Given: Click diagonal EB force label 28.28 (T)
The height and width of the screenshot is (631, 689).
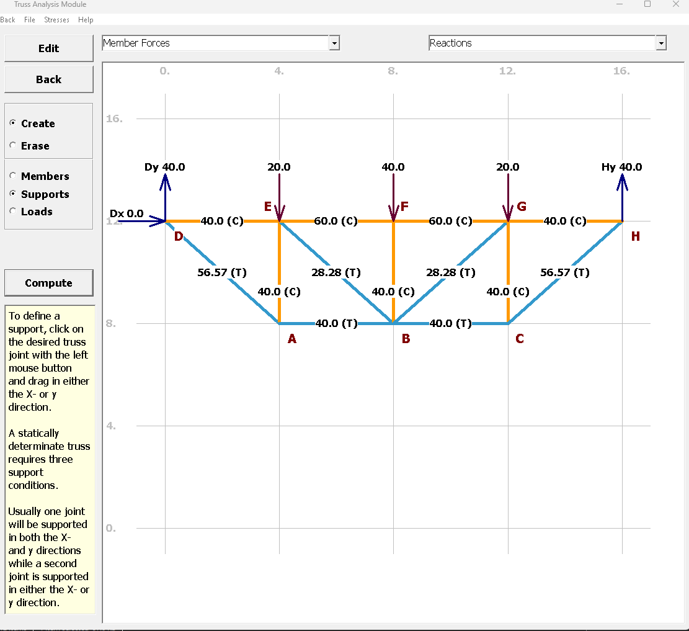Looking at the screenshot, I should [x=336, y=272].
